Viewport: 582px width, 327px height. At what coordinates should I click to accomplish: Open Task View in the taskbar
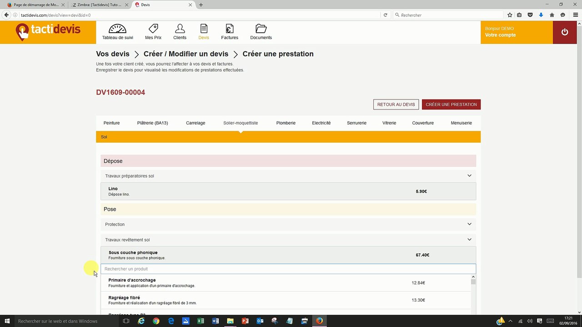(126, 321)
